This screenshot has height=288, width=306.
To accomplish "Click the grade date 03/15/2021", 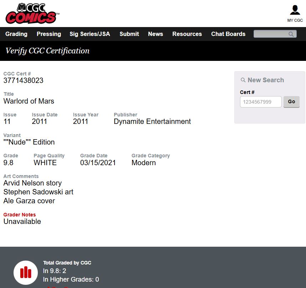I will coord(98,163).
